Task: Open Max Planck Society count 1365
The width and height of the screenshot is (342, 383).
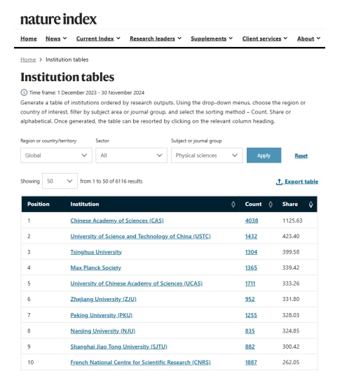Action: point(251,267)
